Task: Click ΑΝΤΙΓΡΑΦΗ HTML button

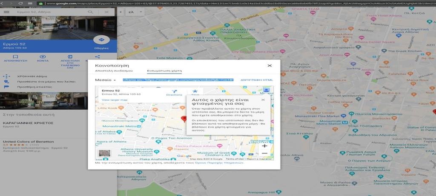Action: coord(257,80)
